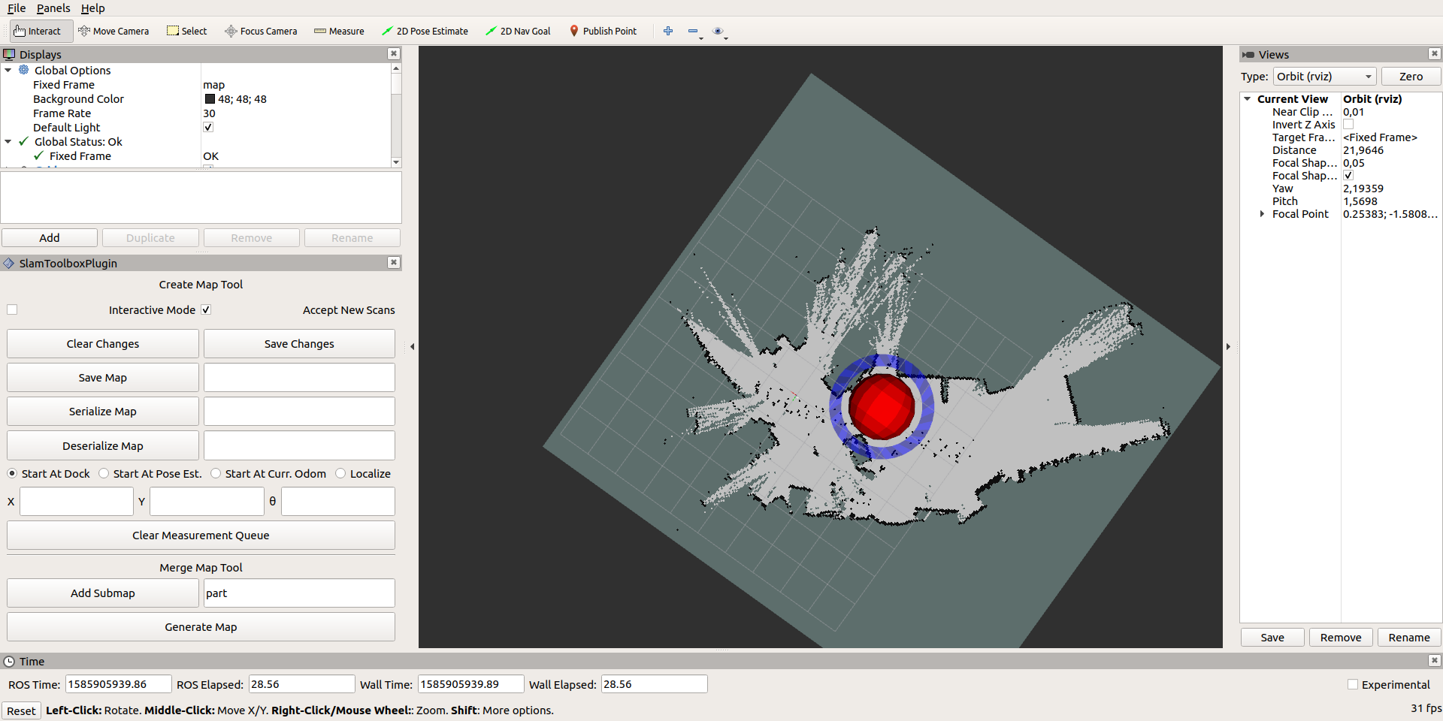Activate the Select tool
1443x721 pixels.
coord(186,31)
